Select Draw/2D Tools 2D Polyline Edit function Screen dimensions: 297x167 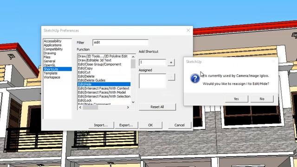coord(103,56)
